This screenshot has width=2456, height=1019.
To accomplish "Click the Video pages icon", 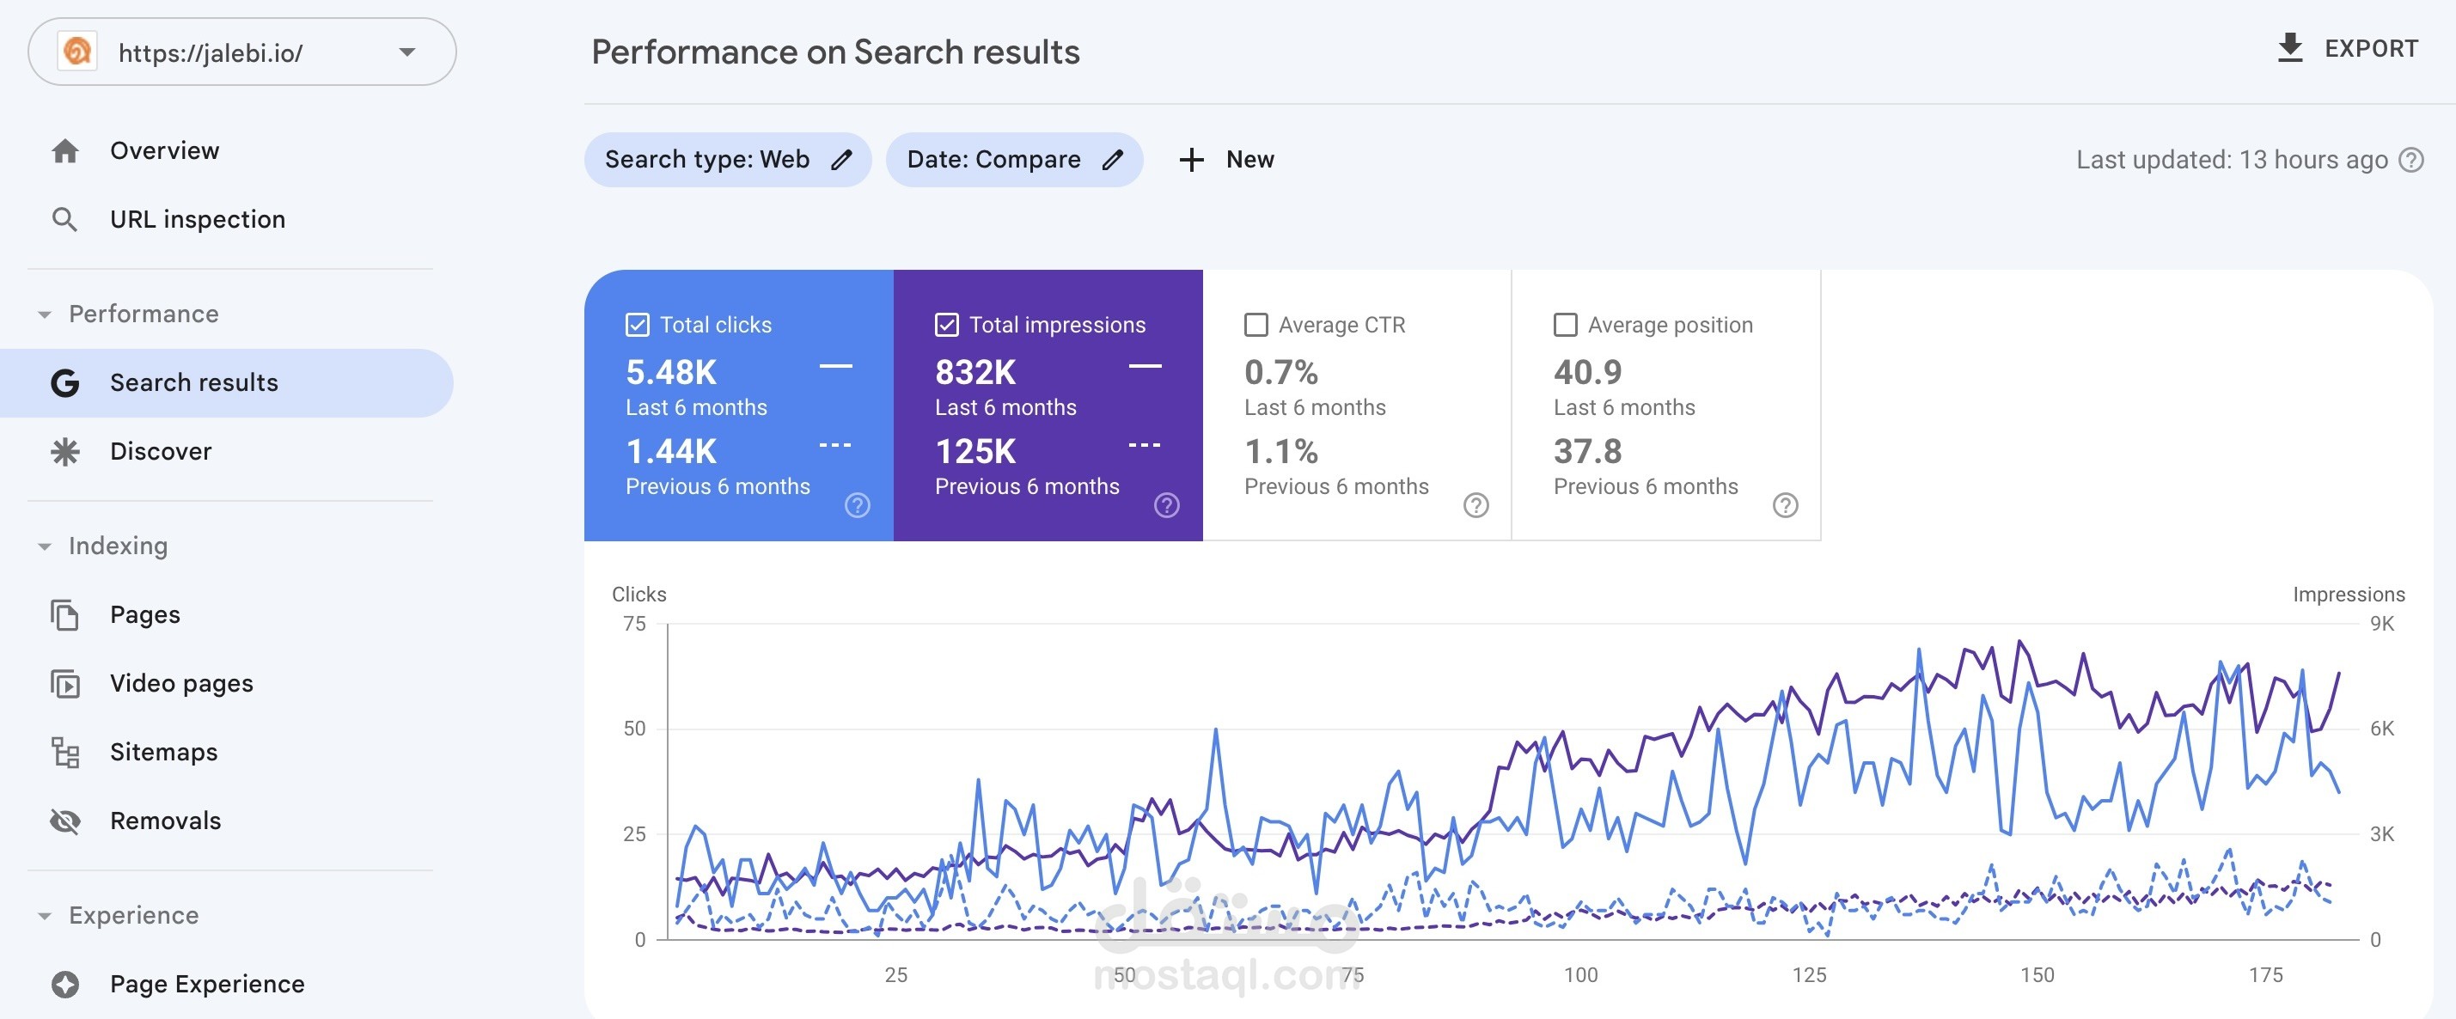I will pyautogui.click(x=64, y=683).
